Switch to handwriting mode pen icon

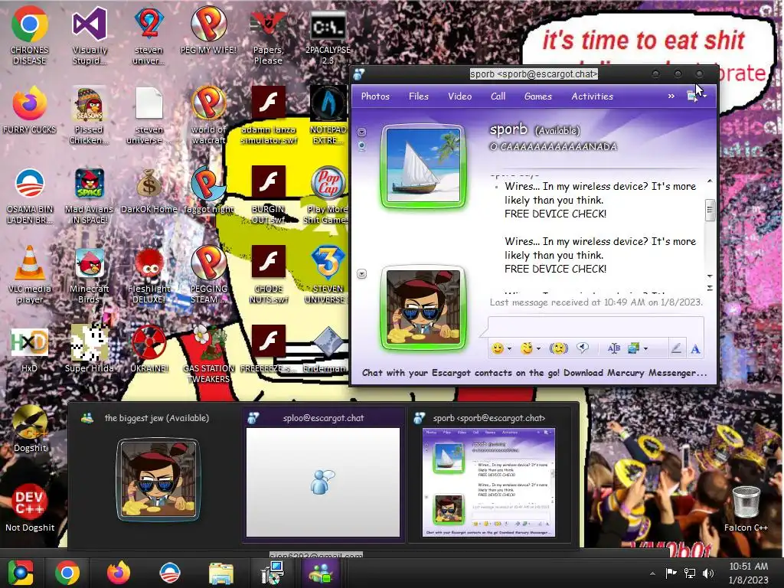coord(676,348)
